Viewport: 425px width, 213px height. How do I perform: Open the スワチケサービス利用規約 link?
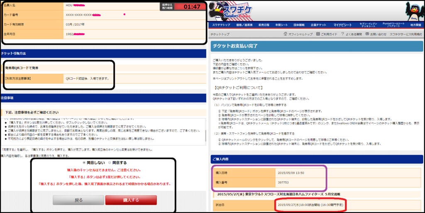click(x=406, y=34)
